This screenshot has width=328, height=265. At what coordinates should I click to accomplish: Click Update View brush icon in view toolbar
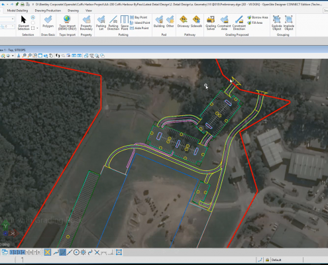[19, 56]
